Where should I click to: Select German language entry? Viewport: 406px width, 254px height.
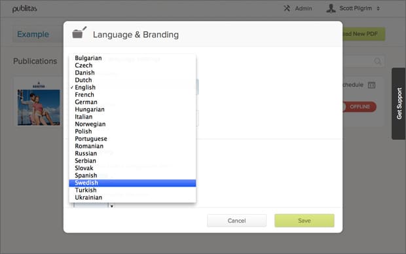(132, 102)
